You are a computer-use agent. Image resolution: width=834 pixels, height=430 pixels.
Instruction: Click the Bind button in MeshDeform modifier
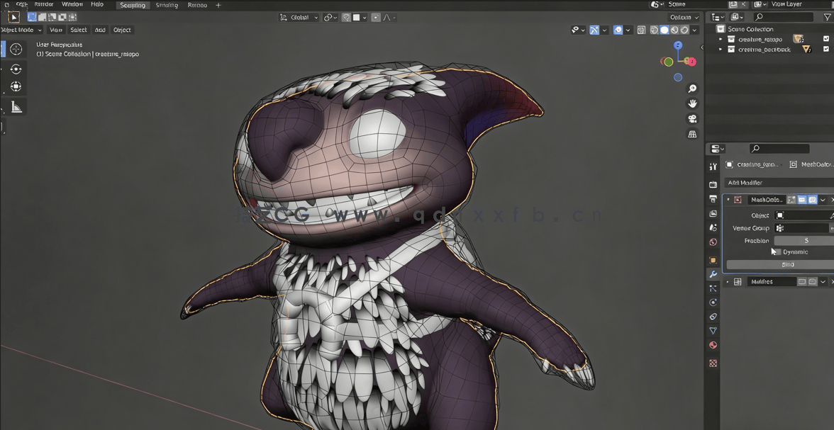coord(789,264)
